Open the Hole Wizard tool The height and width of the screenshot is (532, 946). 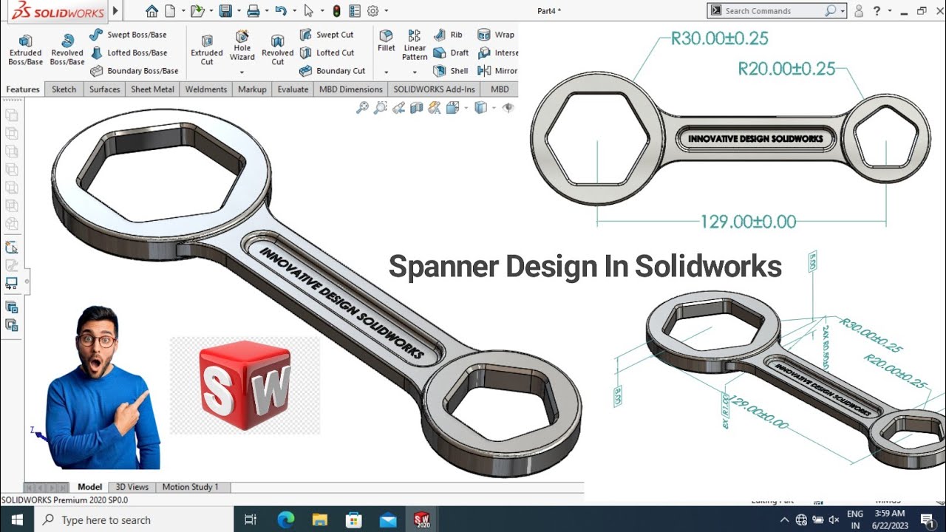click(x=242, y=46)
